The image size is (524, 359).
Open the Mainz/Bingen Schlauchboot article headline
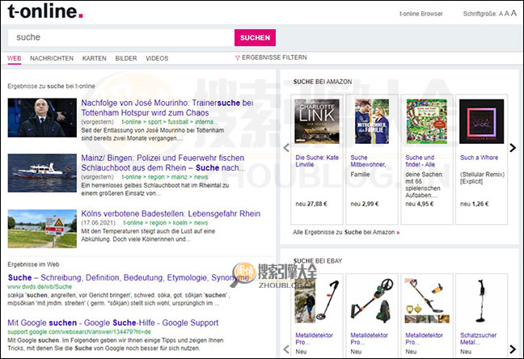click(x=163, y=163)
